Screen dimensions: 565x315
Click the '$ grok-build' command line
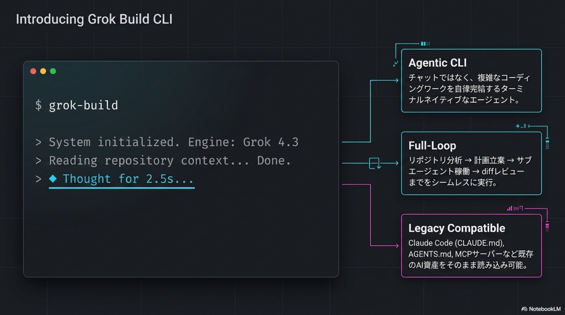[77, 106]
